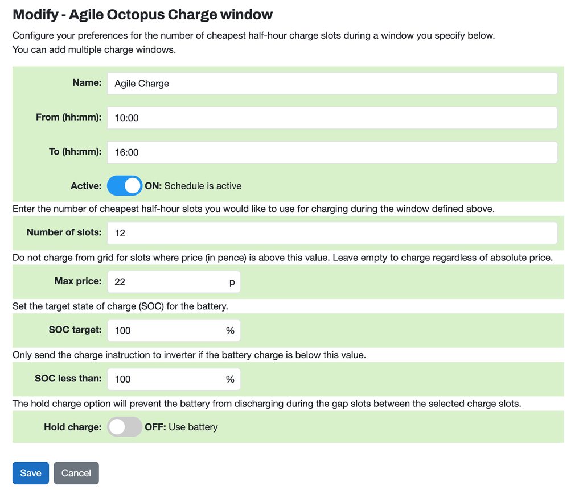Click the 'Max price:' label text
The width and height of the screenshot is (583, 490).
tap(78, 281)
